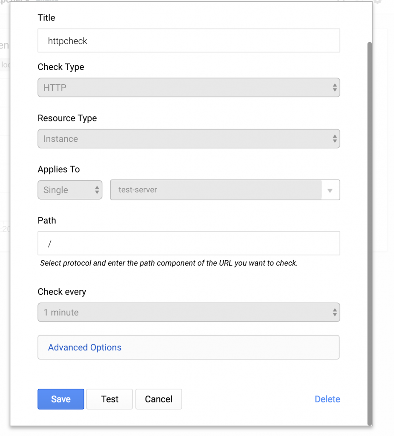Cancel editing the uptime check
The image size is (394, 436).
click(158, 399)
